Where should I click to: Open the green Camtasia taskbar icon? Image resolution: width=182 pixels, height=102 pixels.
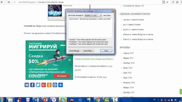tap(106, 100)
